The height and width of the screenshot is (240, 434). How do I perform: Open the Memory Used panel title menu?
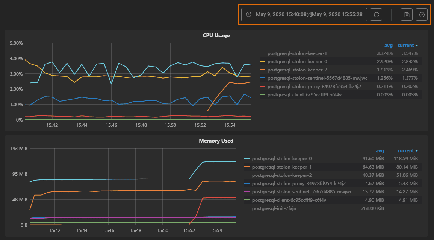point(216,141)
